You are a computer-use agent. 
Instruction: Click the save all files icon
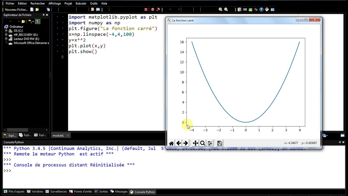(x=48, y=10)
